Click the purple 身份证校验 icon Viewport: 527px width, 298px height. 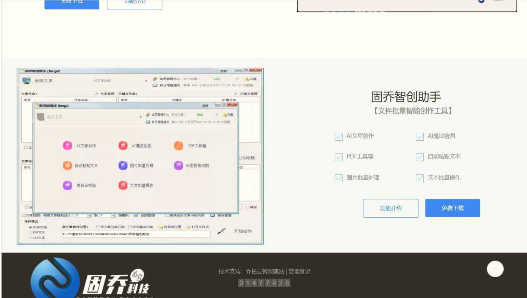(67, 185)
